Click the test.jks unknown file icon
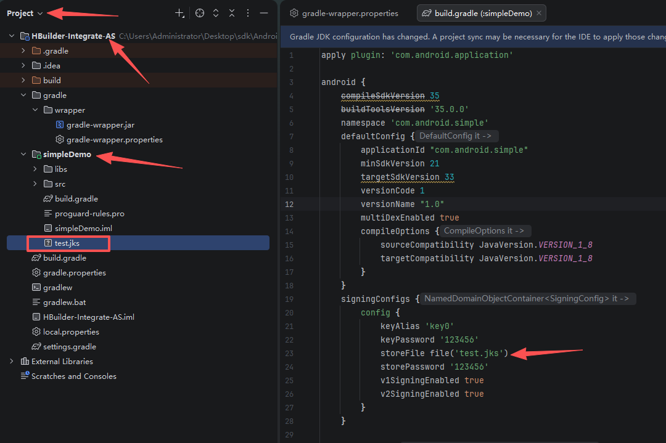Screen dimensions: 666x443 [48, 243]
